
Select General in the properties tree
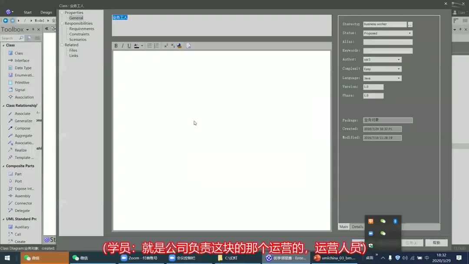click(x=76, y=18)
